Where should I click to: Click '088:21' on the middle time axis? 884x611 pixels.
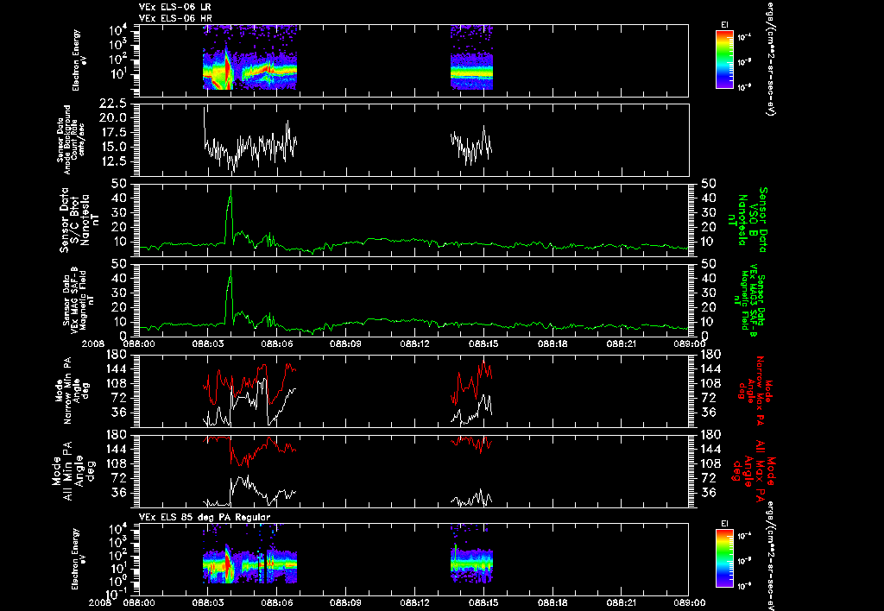click(x=621, y=343)
